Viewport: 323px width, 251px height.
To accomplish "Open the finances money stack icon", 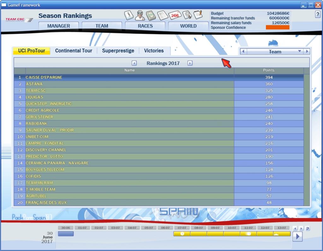I will 151,15.
